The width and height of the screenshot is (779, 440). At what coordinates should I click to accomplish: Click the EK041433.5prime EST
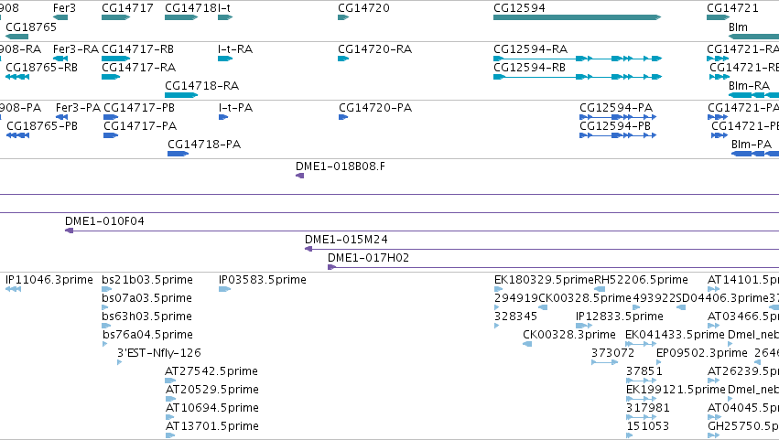coord(641,345)
